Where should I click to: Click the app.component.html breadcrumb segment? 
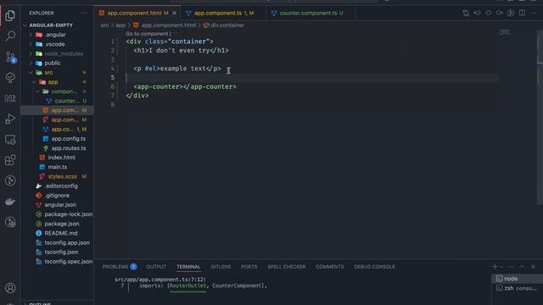tap(165, 25)
